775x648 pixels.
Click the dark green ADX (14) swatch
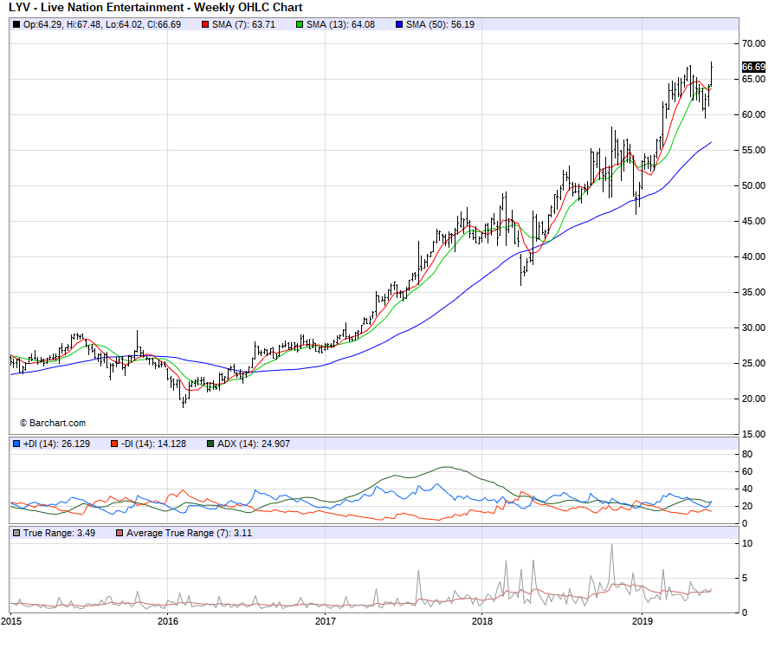click(x=210, y=444)
